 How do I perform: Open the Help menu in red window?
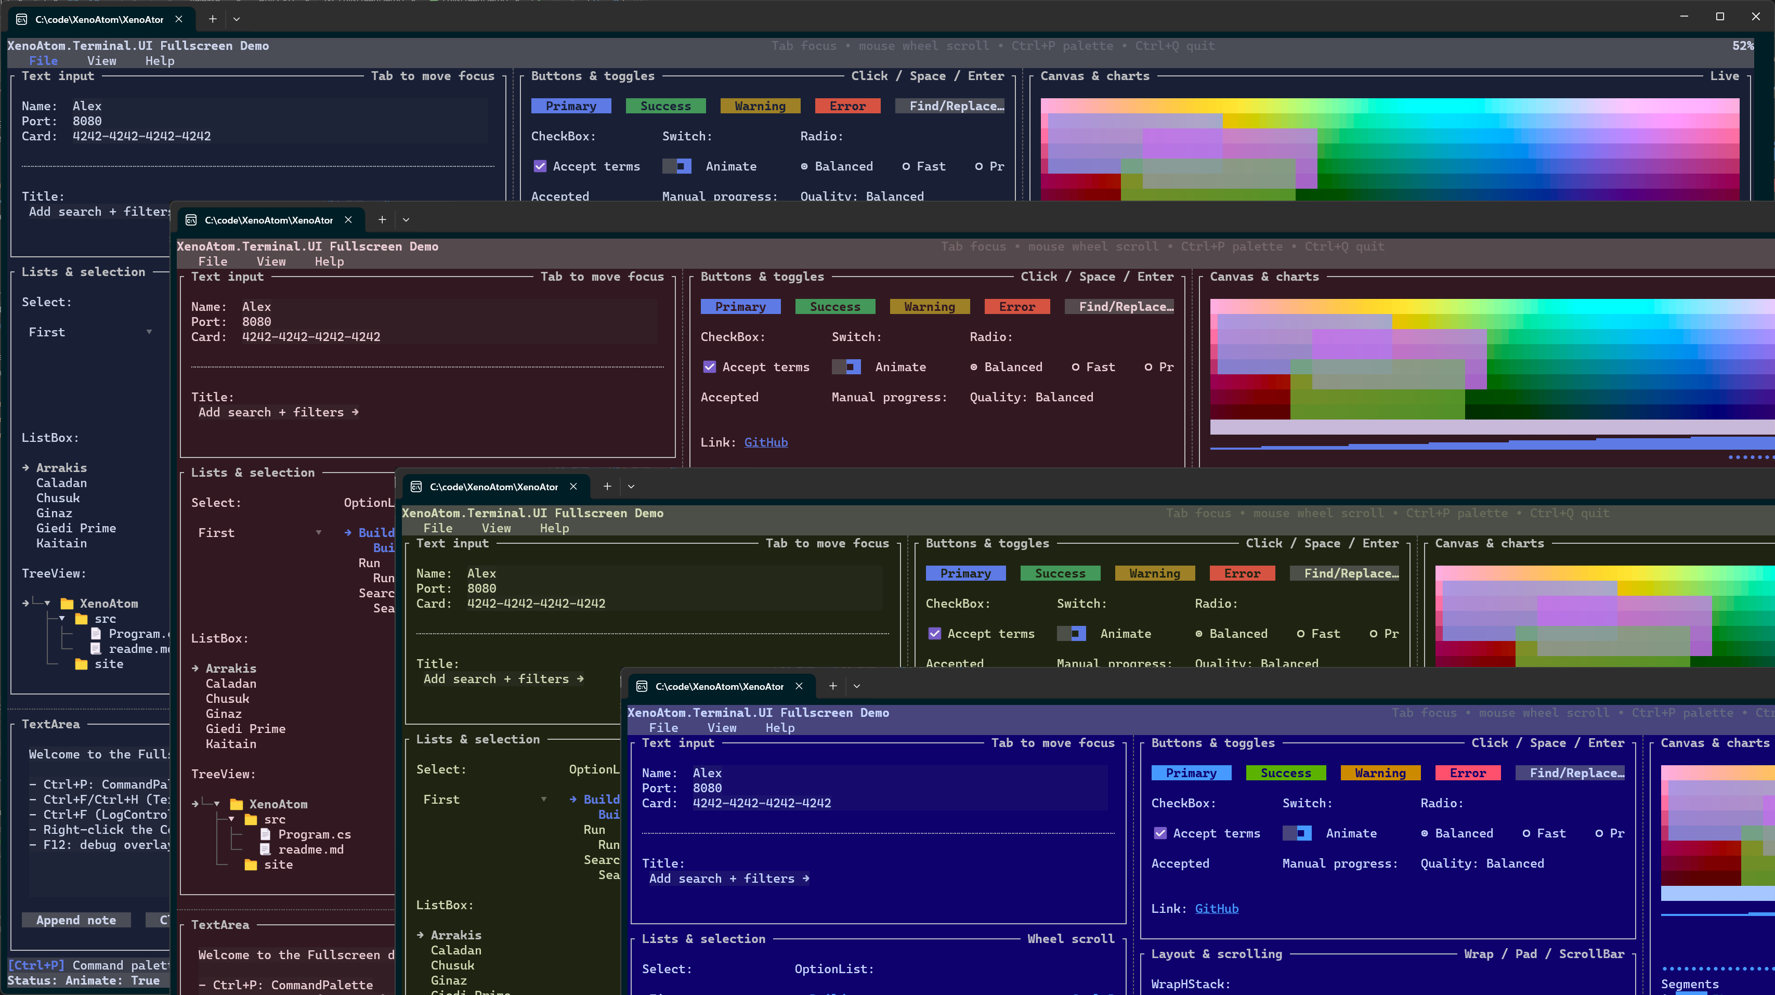329,262
